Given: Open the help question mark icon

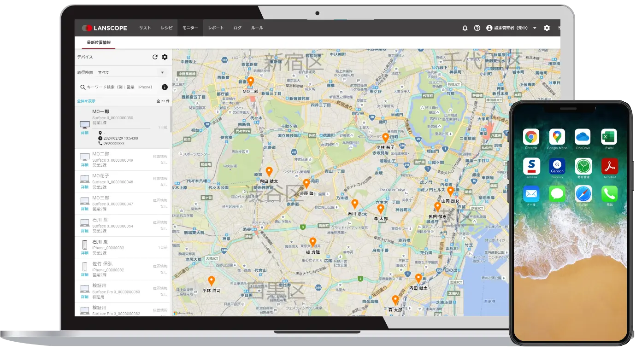Looking at the screenshot, I should (477, 28).
